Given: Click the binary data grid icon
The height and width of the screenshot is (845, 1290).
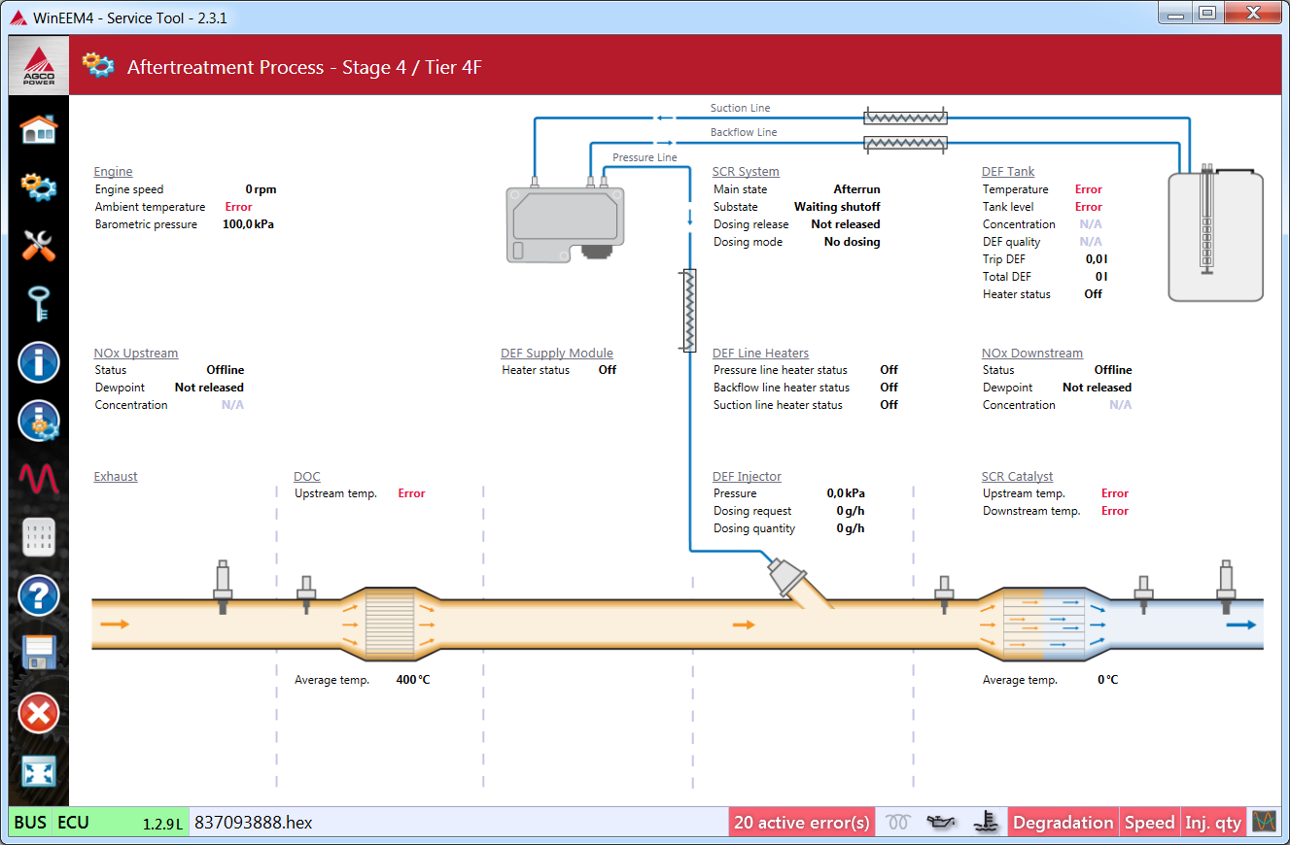Looking at the screenshot, I should coord(39,537).
